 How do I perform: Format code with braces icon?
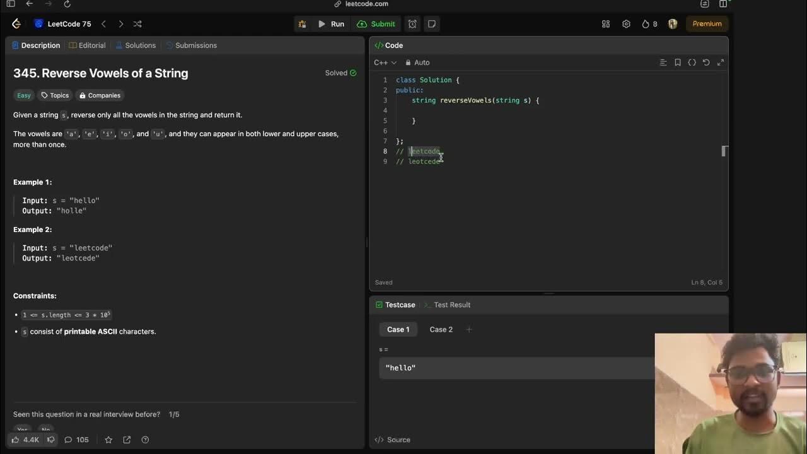[x=692, y=62]
